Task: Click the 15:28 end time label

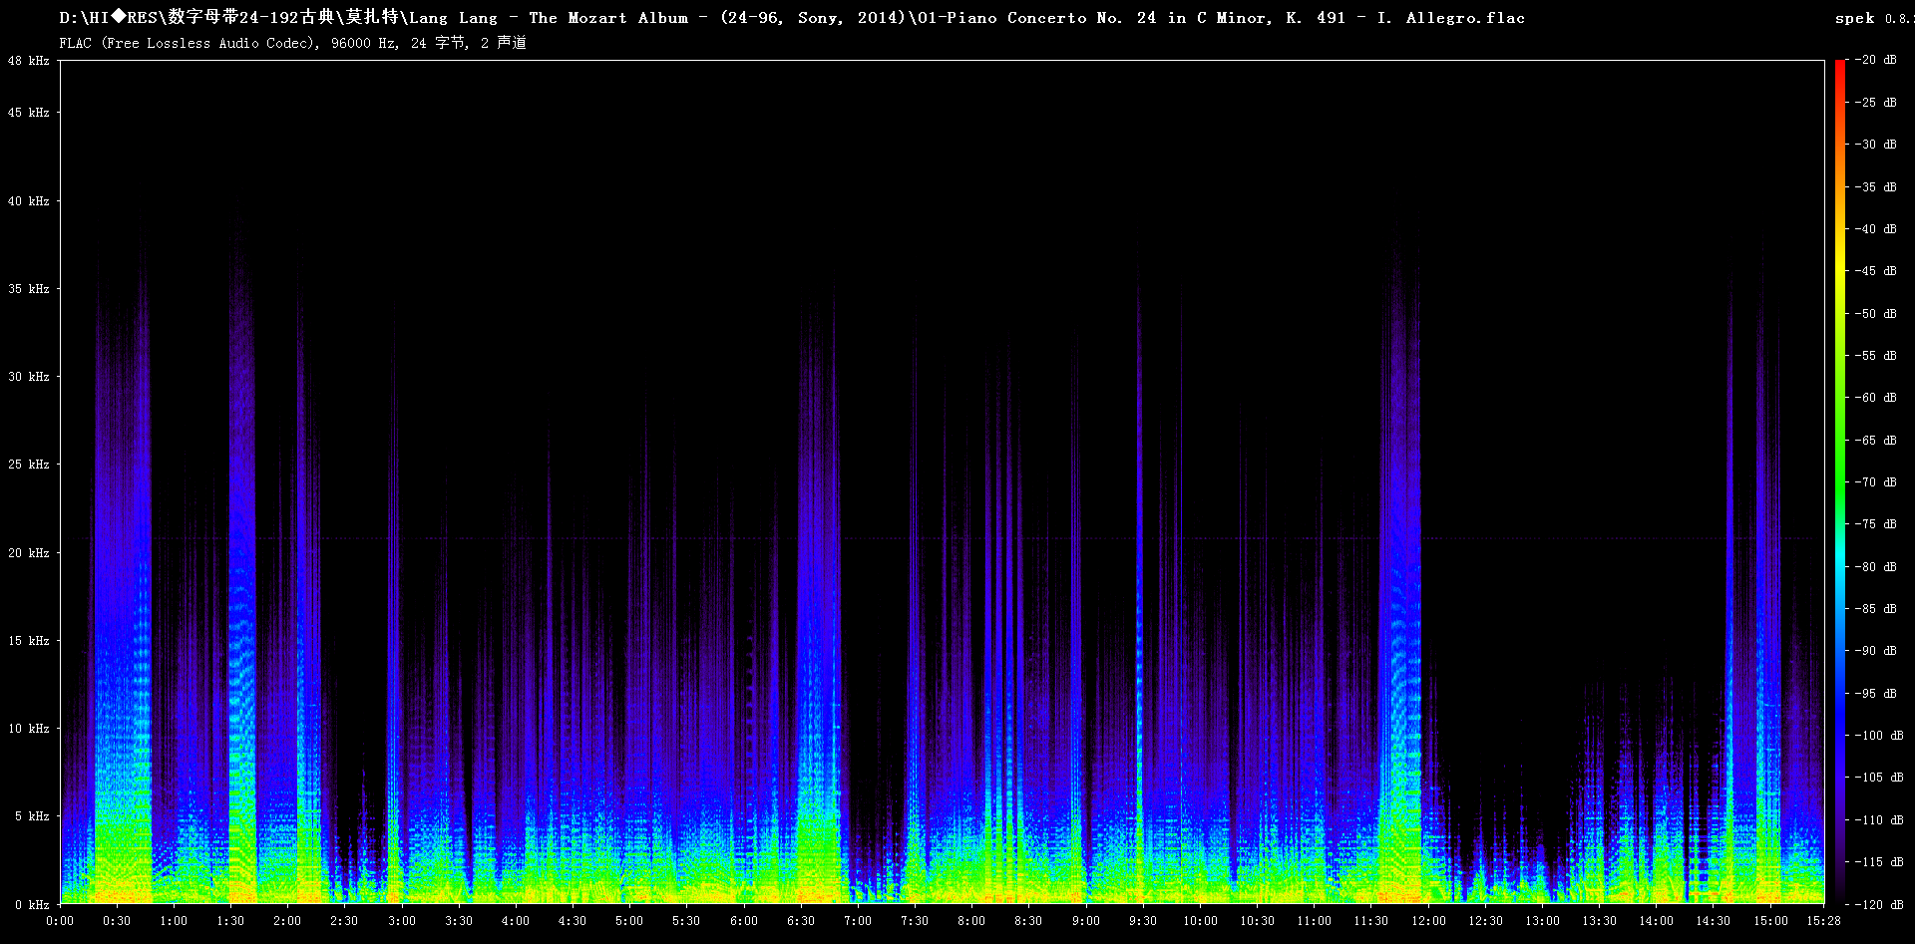Action: coord(1823,921)
